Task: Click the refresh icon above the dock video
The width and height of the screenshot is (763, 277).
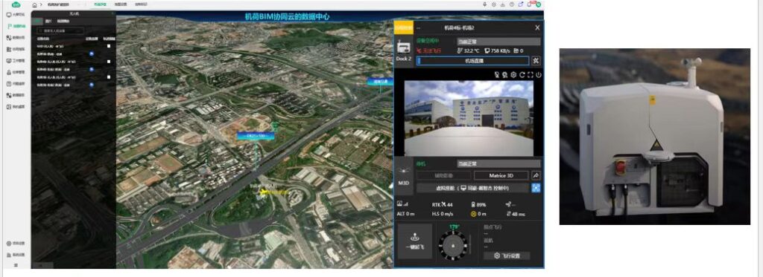Action: click(522, 75)
